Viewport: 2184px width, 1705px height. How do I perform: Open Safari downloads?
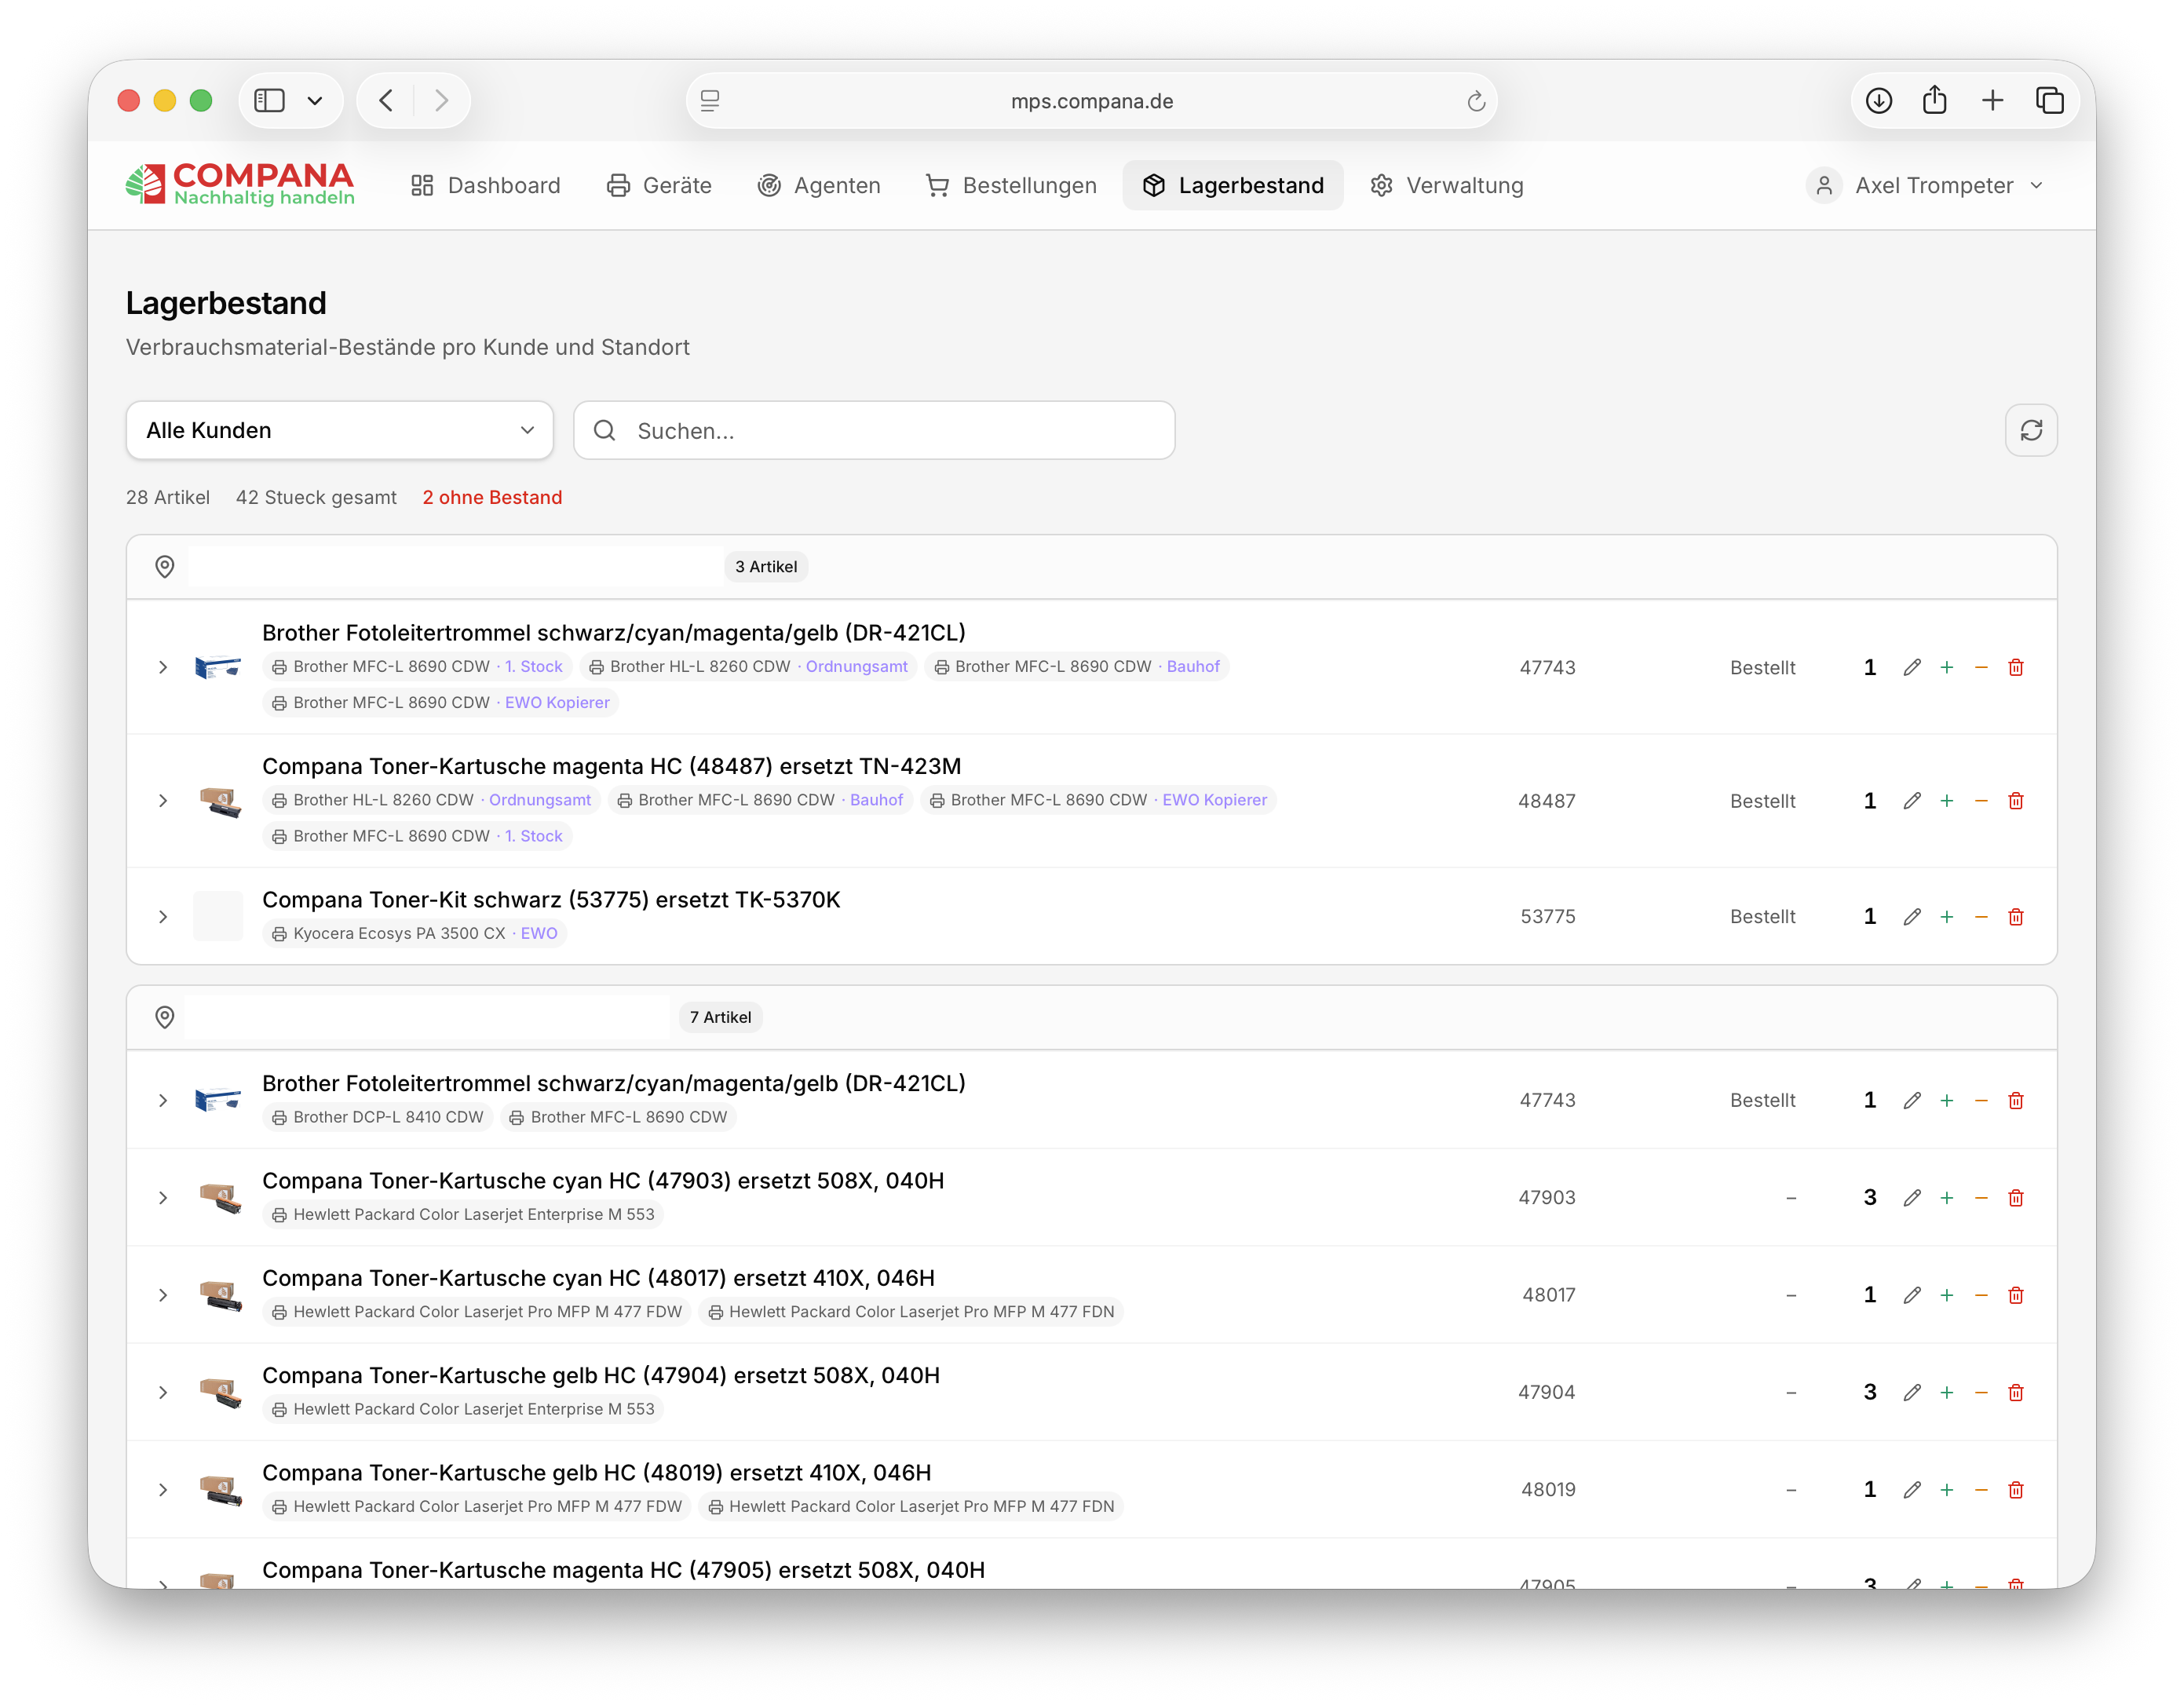(1878, 101)
